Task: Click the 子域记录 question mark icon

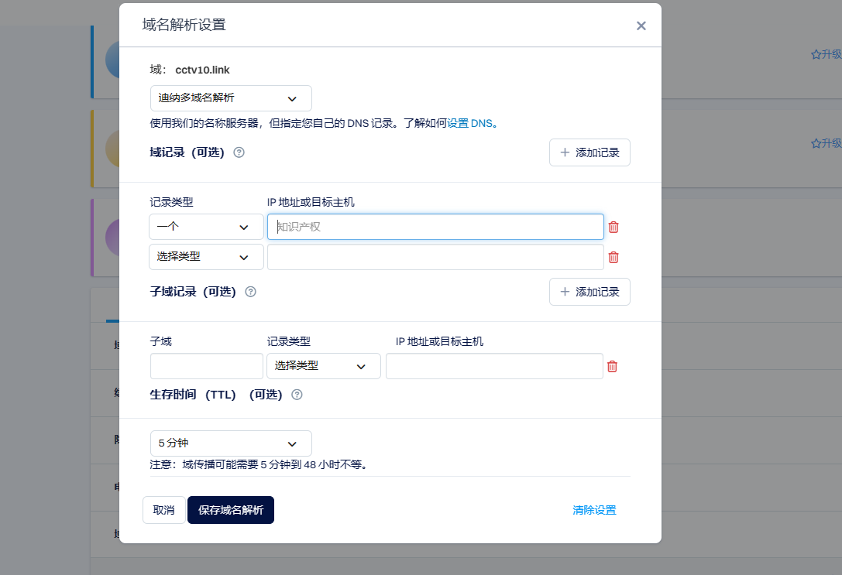Action: tap(249, 292)
